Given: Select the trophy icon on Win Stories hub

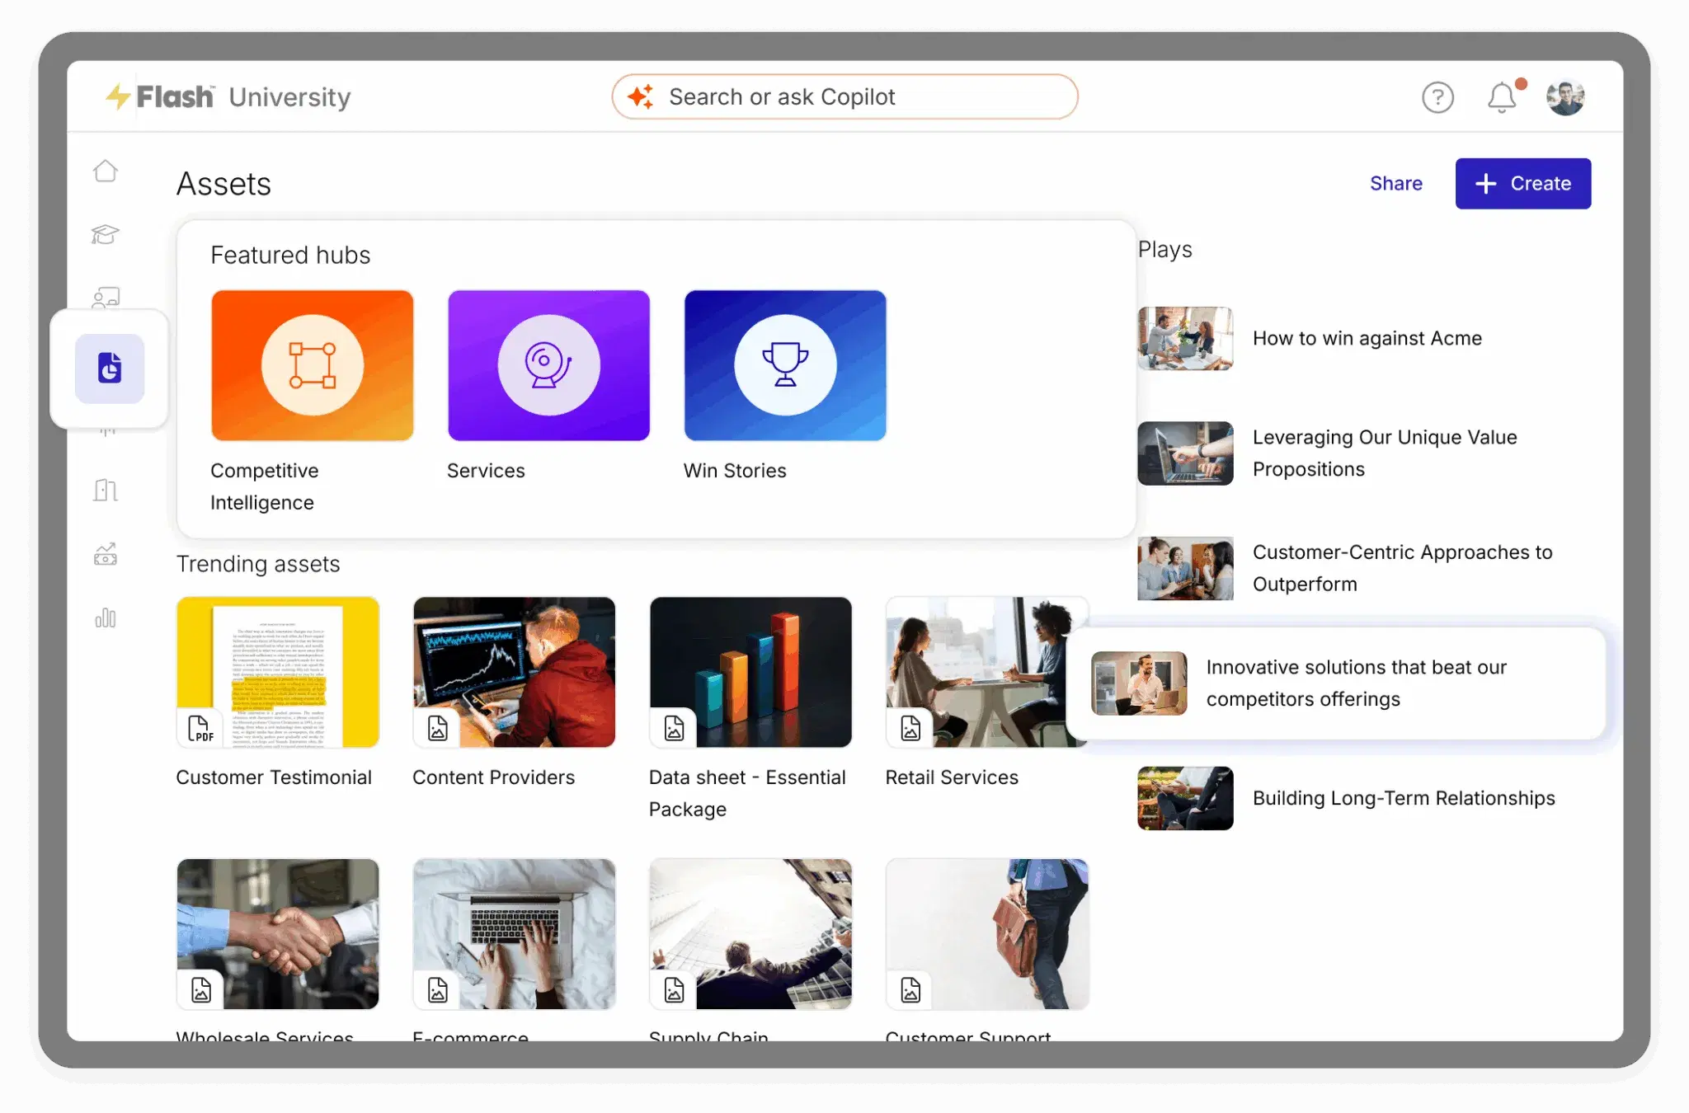Looking at the screenshot, I should point(784,364).
